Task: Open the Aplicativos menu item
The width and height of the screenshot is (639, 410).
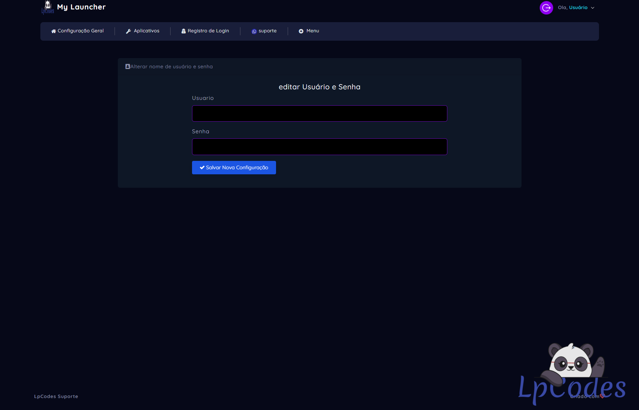Action: click(143, 31)
